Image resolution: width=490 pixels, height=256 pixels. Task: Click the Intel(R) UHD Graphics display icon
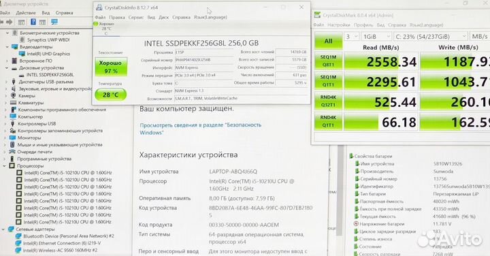pos(22,54)
